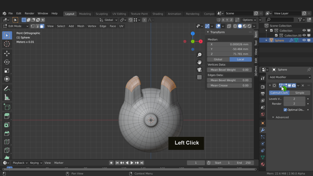
Task: Open the Add Modifier dropdown
Action: [x=290, y=77]
